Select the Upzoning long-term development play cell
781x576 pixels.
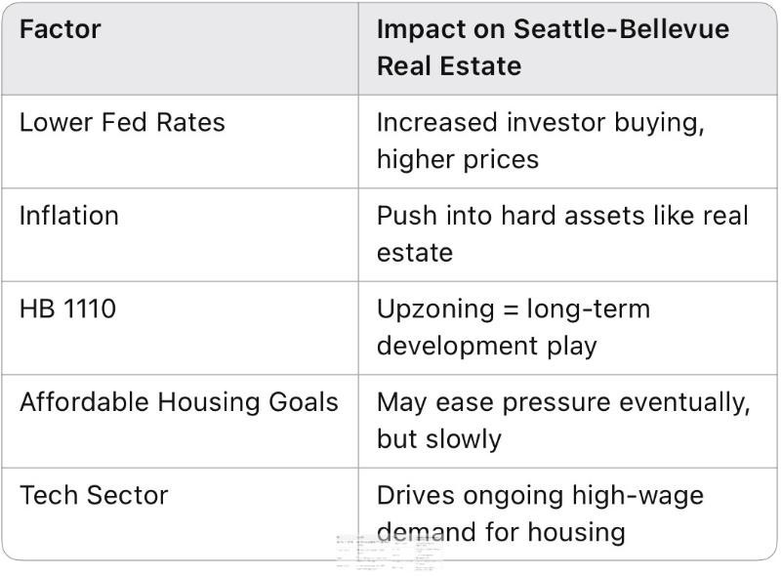pos(568,328)
